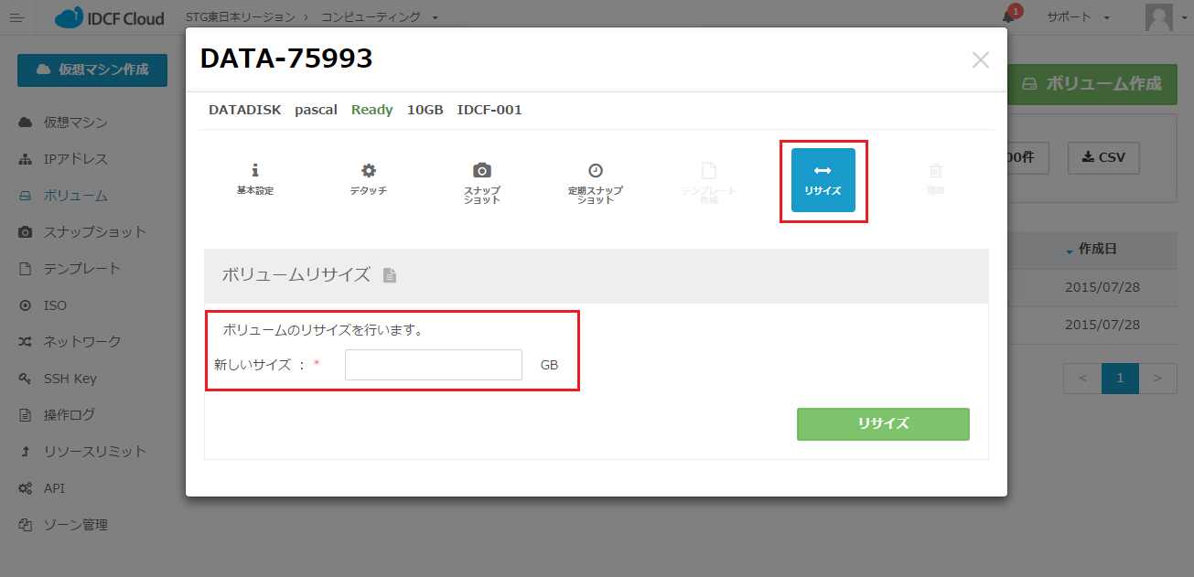This screenshot has height=577, width=1194.
Task: Select the スナップショット camera icon
Action: pos(481,171)
